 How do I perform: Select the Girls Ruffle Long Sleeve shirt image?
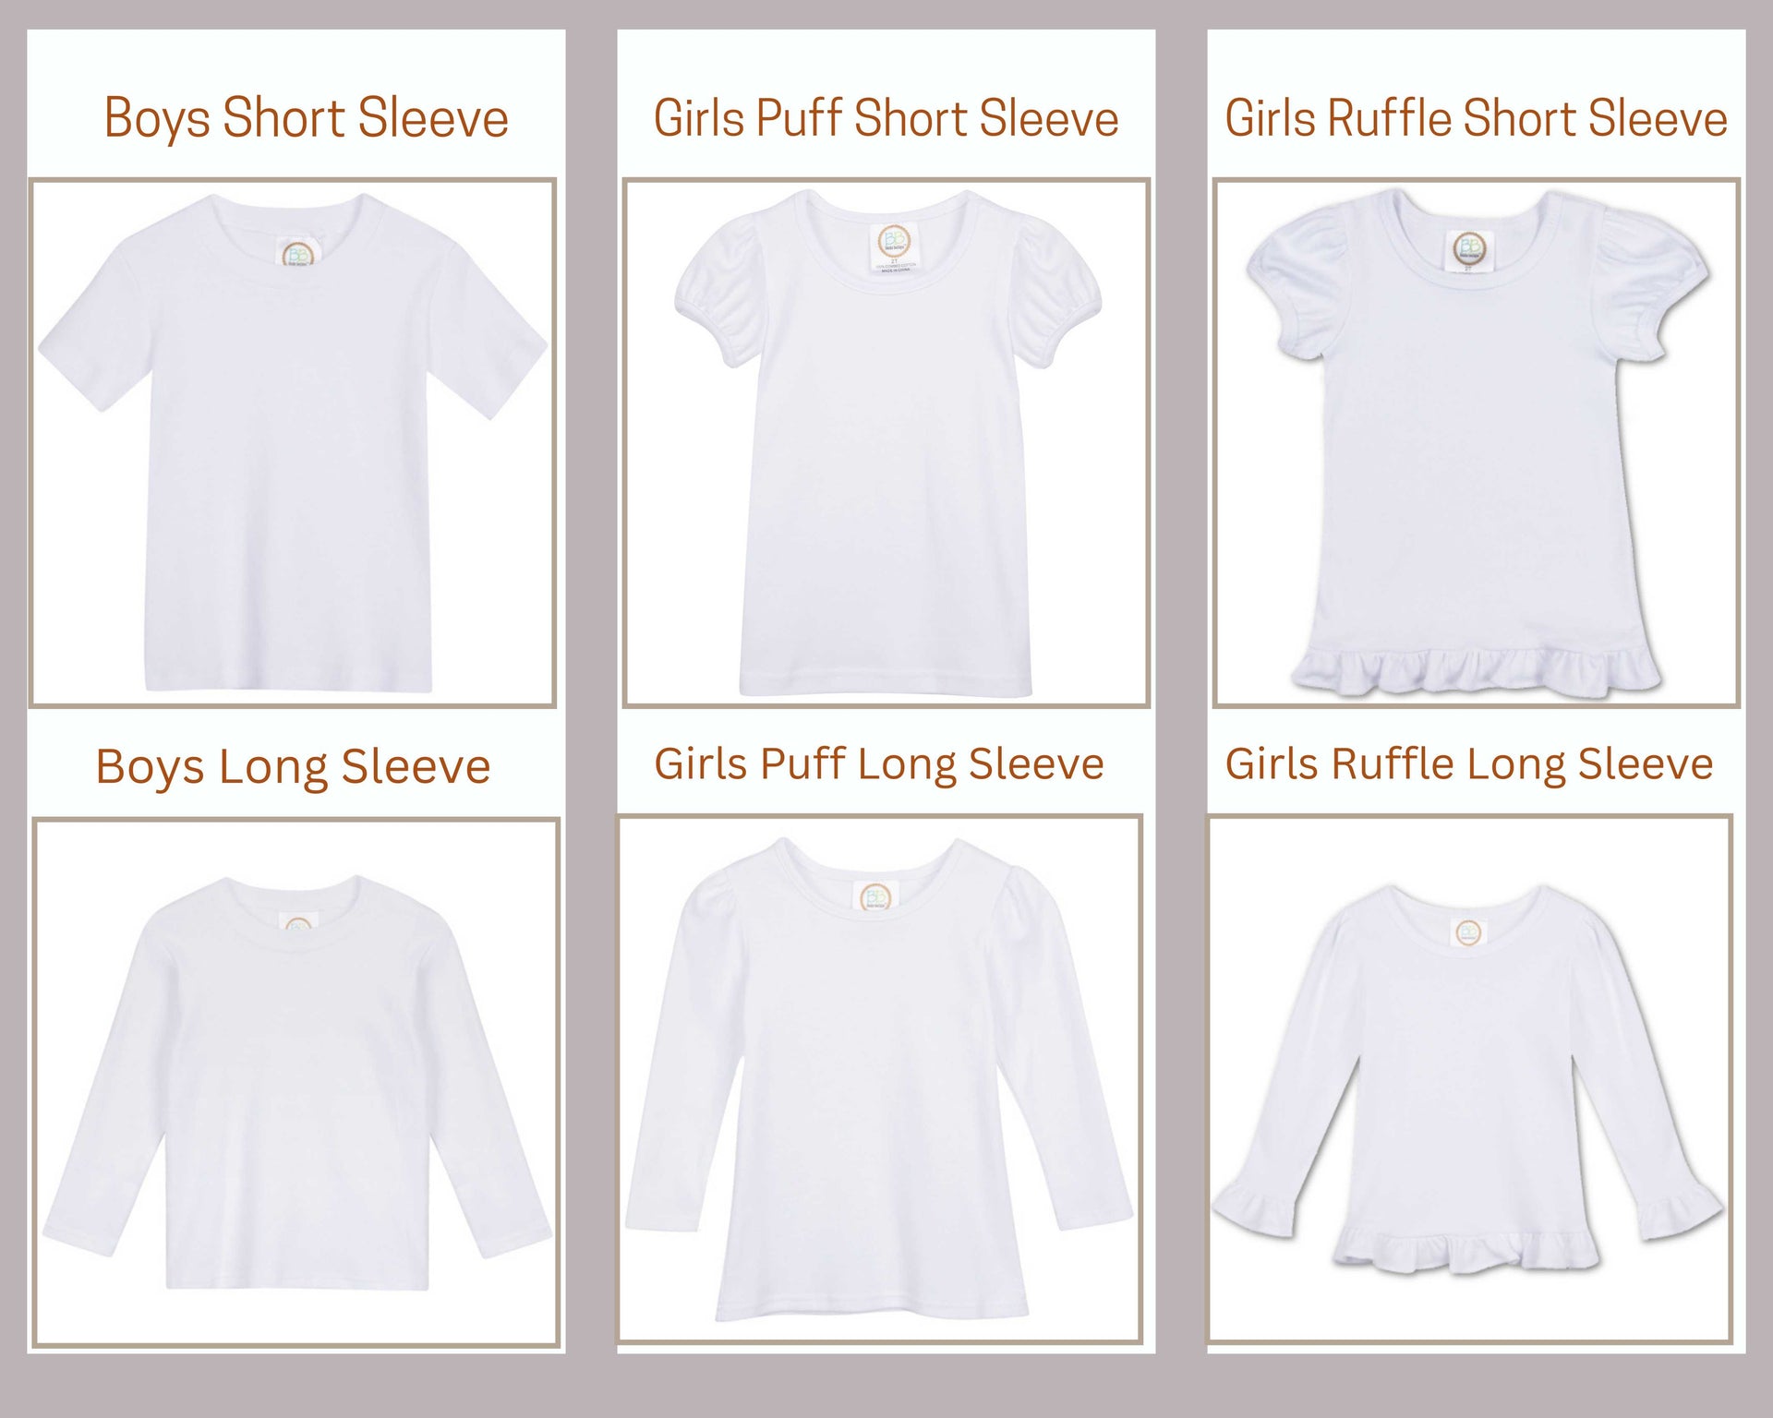coord(1470,1078)
